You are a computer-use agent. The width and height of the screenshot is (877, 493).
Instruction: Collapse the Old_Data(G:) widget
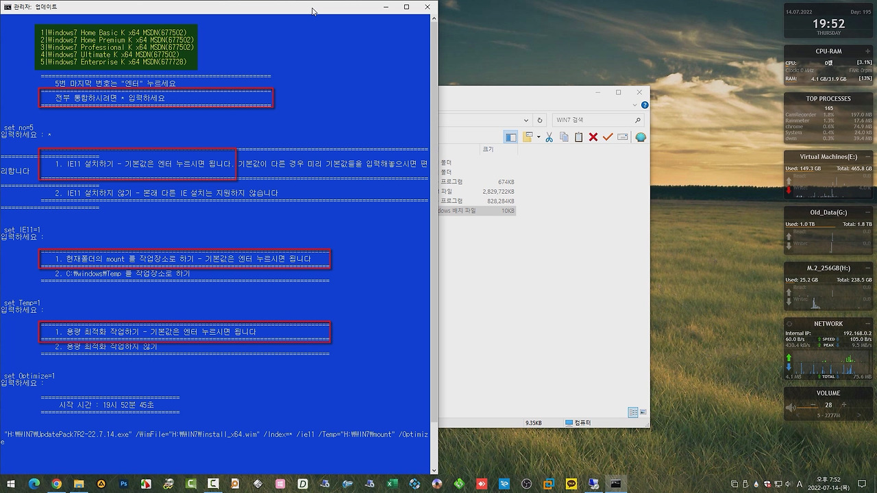point(869,213)
